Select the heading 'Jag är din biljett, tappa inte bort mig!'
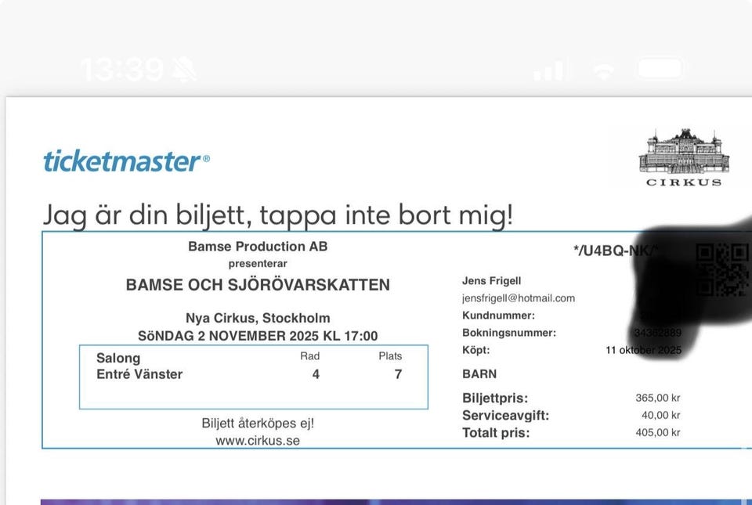This screenshot has width=752, height=505. point(278,215)
